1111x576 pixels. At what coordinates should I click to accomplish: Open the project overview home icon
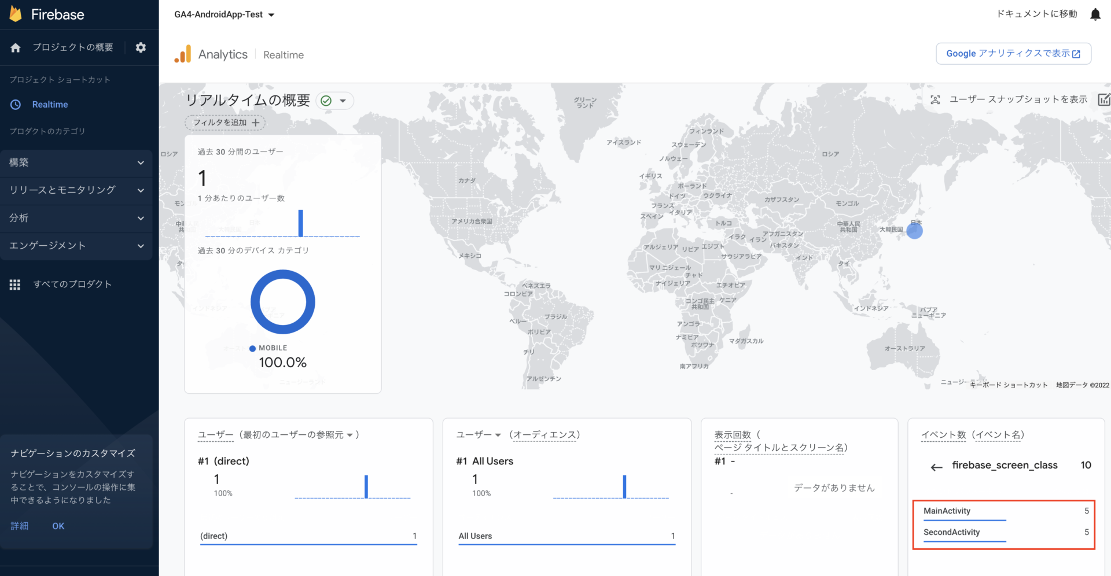pyautogui.click(x=16, y=47)
